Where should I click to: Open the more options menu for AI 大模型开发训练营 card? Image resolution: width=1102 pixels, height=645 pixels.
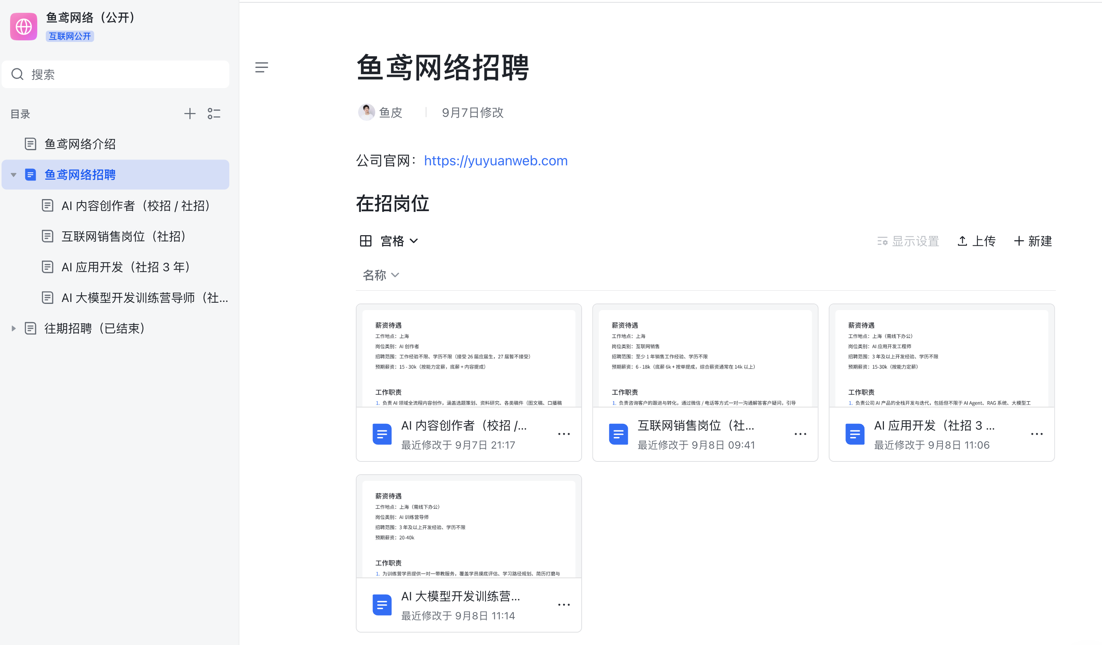[564, 605]
